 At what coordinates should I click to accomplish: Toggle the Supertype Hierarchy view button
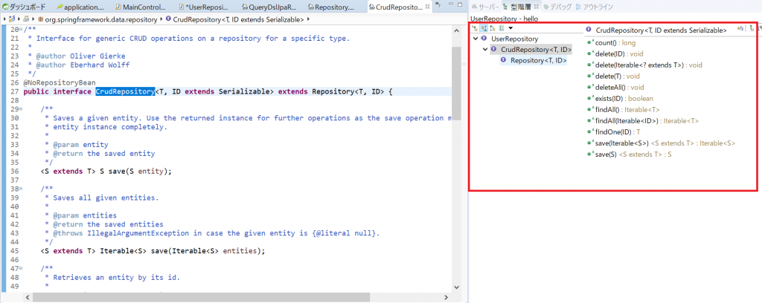point(483,27)
